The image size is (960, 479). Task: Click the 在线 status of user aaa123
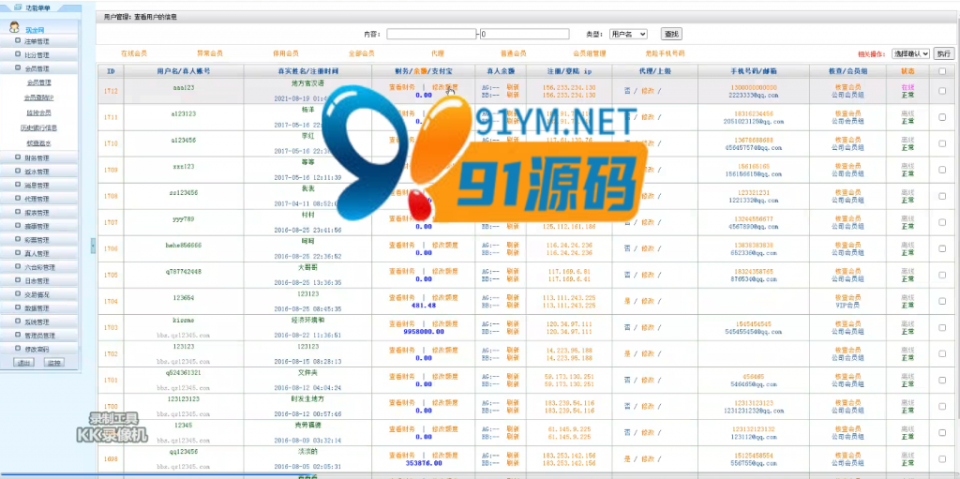(x=907, y=87)
